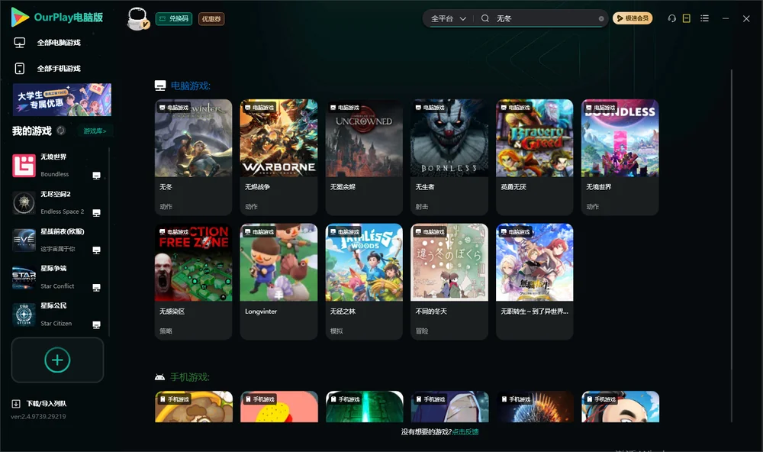Click the 策略 genre tag on 无感染区
The height and width of the screenshot is (452, 763).
tap(166, 331)
